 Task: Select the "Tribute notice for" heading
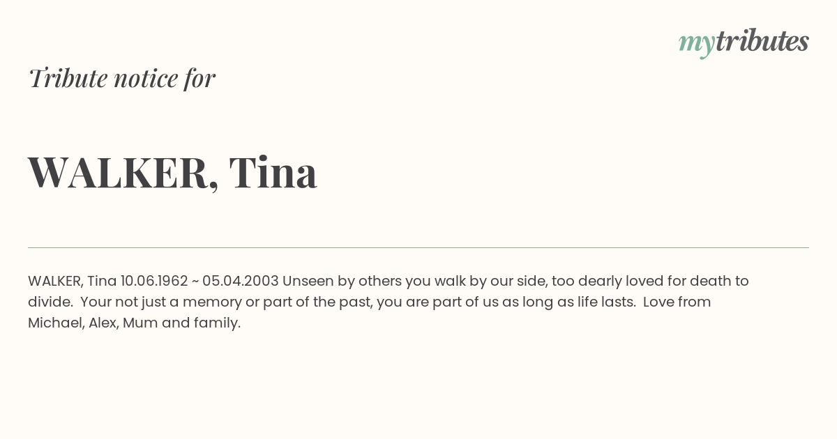(x=121, y=78)
